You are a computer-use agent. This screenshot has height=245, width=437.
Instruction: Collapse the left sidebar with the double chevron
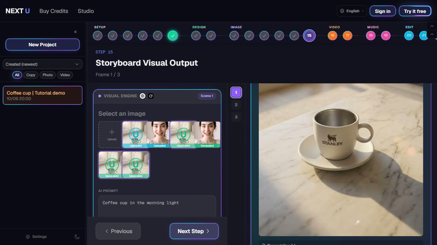tap(75, 32)
